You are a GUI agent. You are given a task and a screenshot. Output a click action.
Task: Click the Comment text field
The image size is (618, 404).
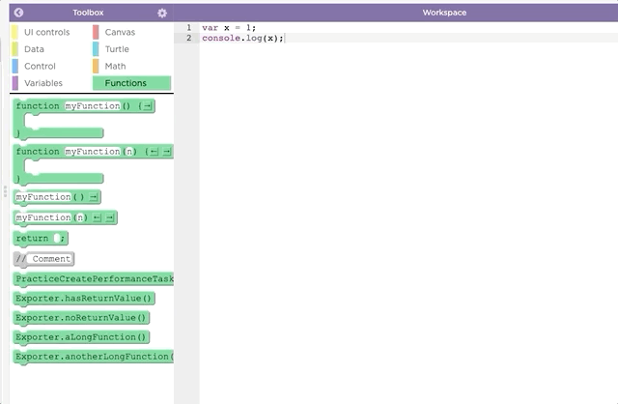coord(51,259)
